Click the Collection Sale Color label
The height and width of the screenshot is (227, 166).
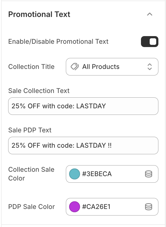click(31, 174)
